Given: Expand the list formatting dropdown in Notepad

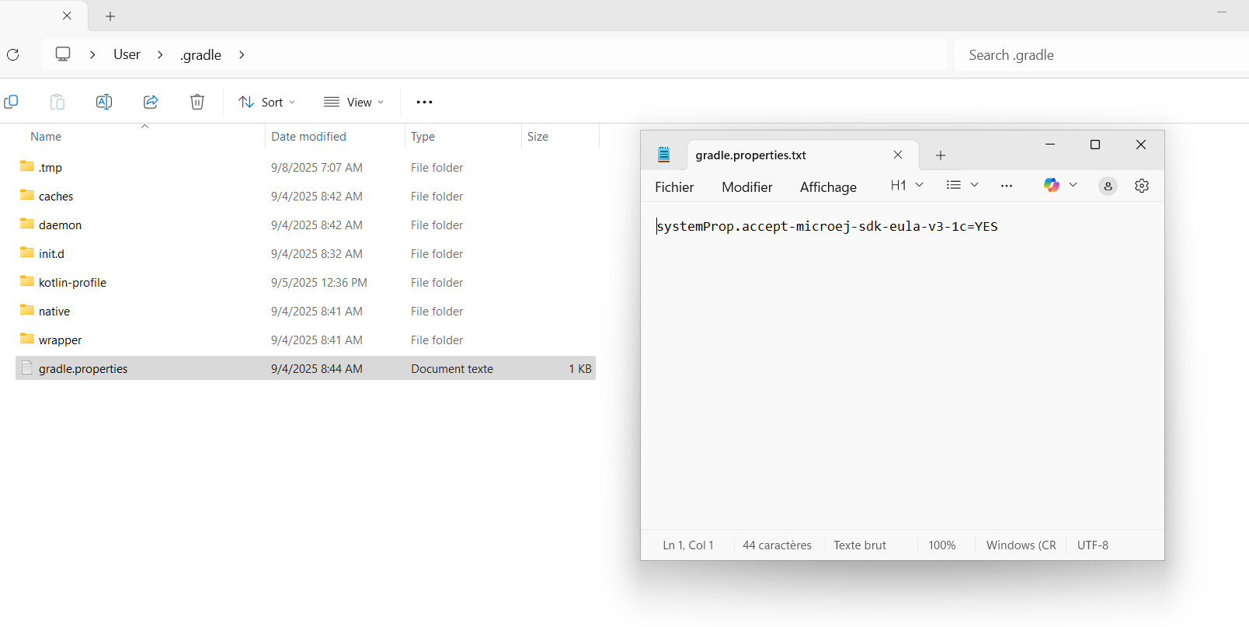Looking at the screenshot, I should 962,185.
